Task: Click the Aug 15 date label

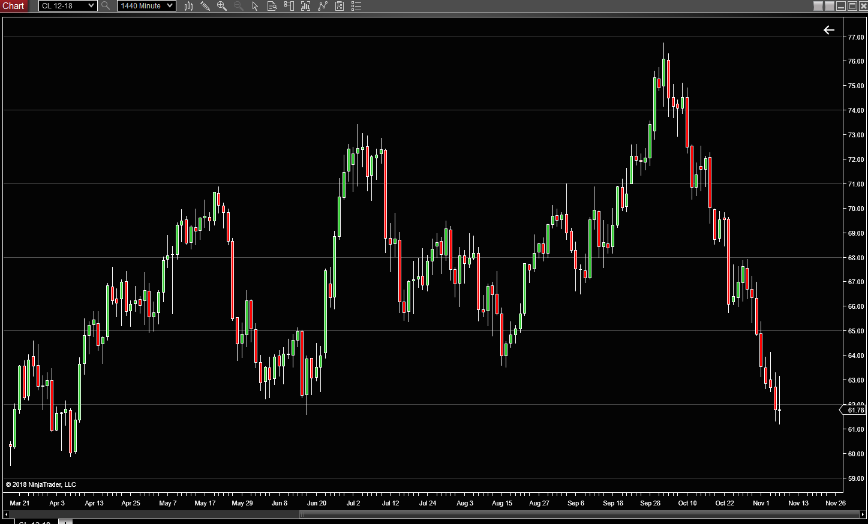Action: tap(502, 503)
